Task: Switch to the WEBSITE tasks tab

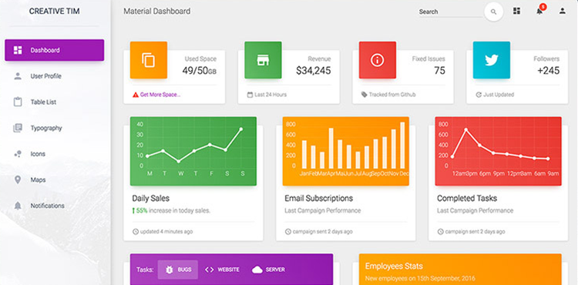Action: pos(222,270)
